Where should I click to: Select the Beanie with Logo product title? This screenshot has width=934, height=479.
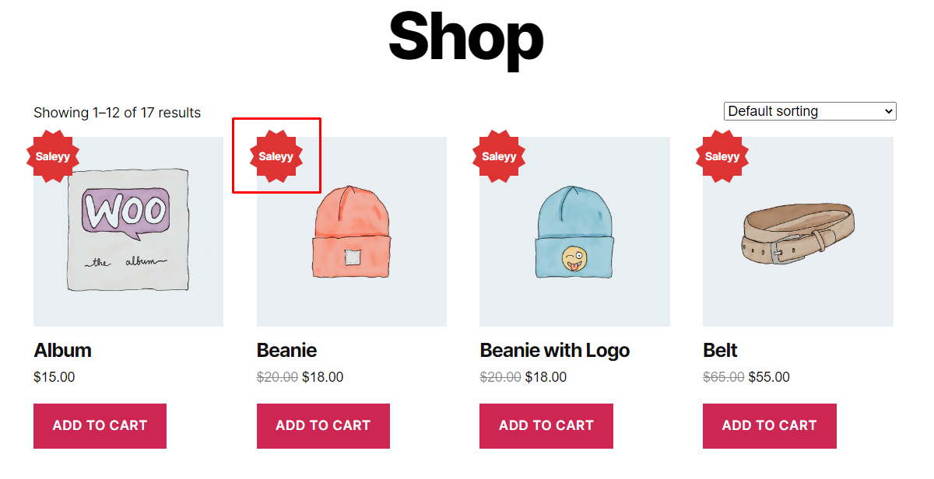[555, 350]
